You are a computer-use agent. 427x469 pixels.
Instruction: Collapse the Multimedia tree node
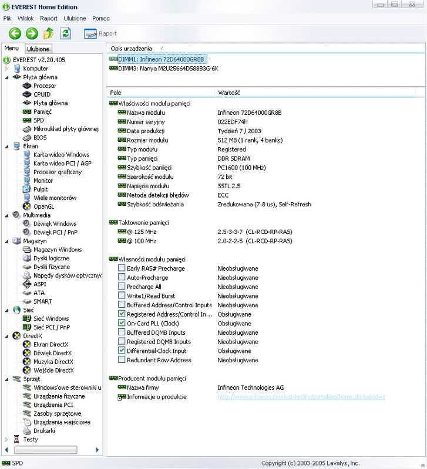pyautogui.click(x=7, y=215)
